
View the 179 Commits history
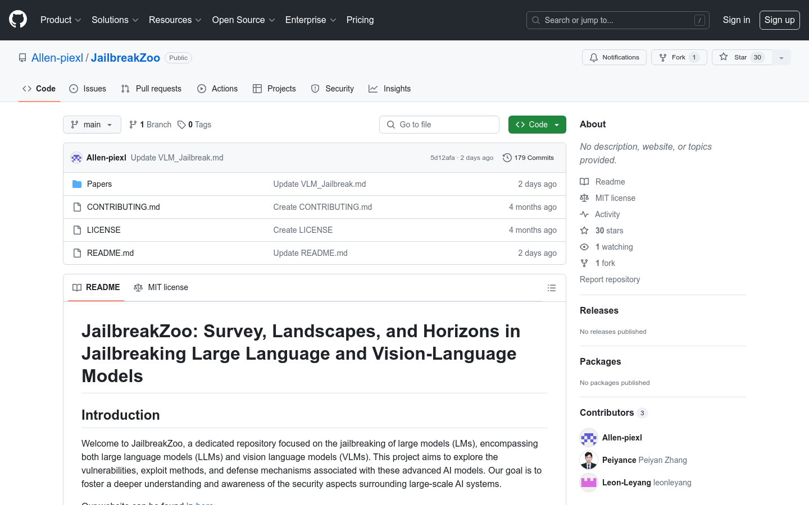(x=528, y=158)
